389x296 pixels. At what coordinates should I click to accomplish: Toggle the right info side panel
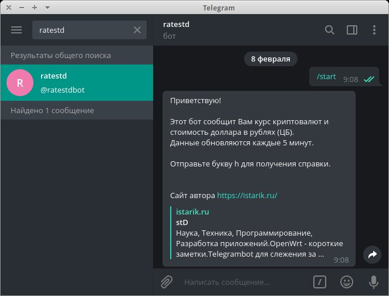pyautogui.click(x=352, y=30)
